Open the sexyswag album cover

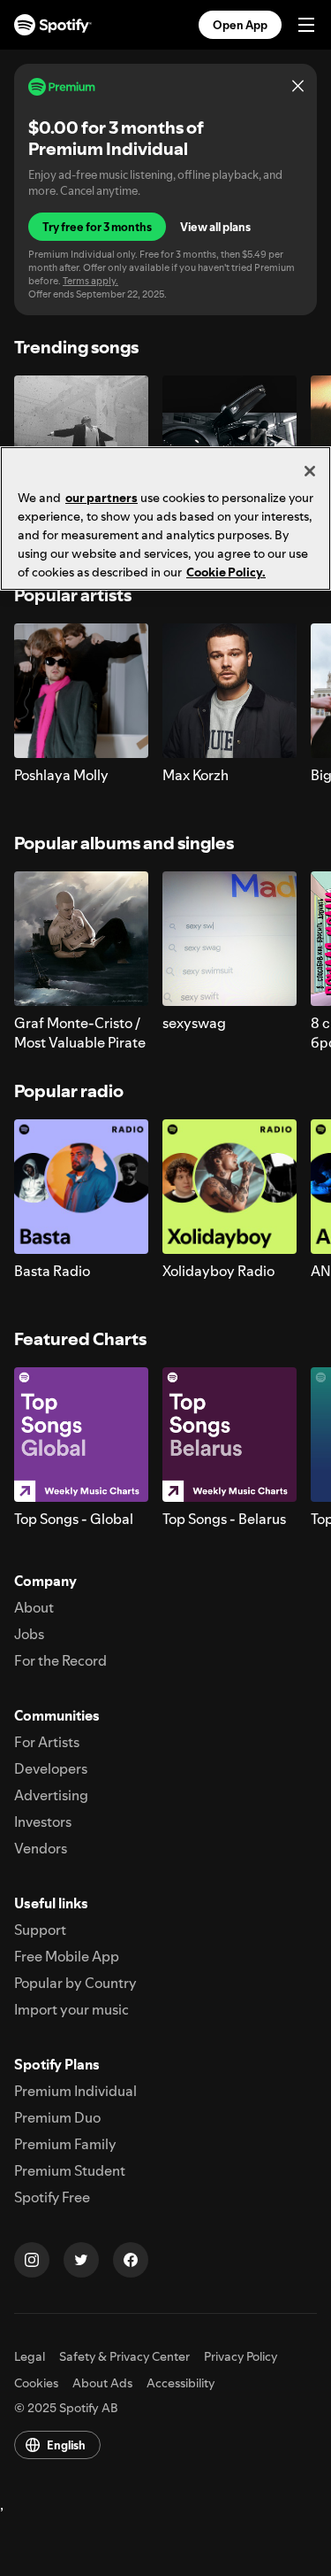229,938
